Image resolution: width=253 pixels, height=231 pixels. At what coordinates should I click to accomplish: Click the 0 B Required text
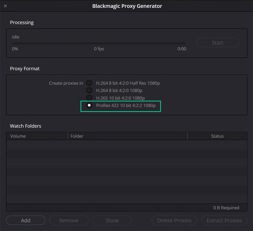pos(226,207)
